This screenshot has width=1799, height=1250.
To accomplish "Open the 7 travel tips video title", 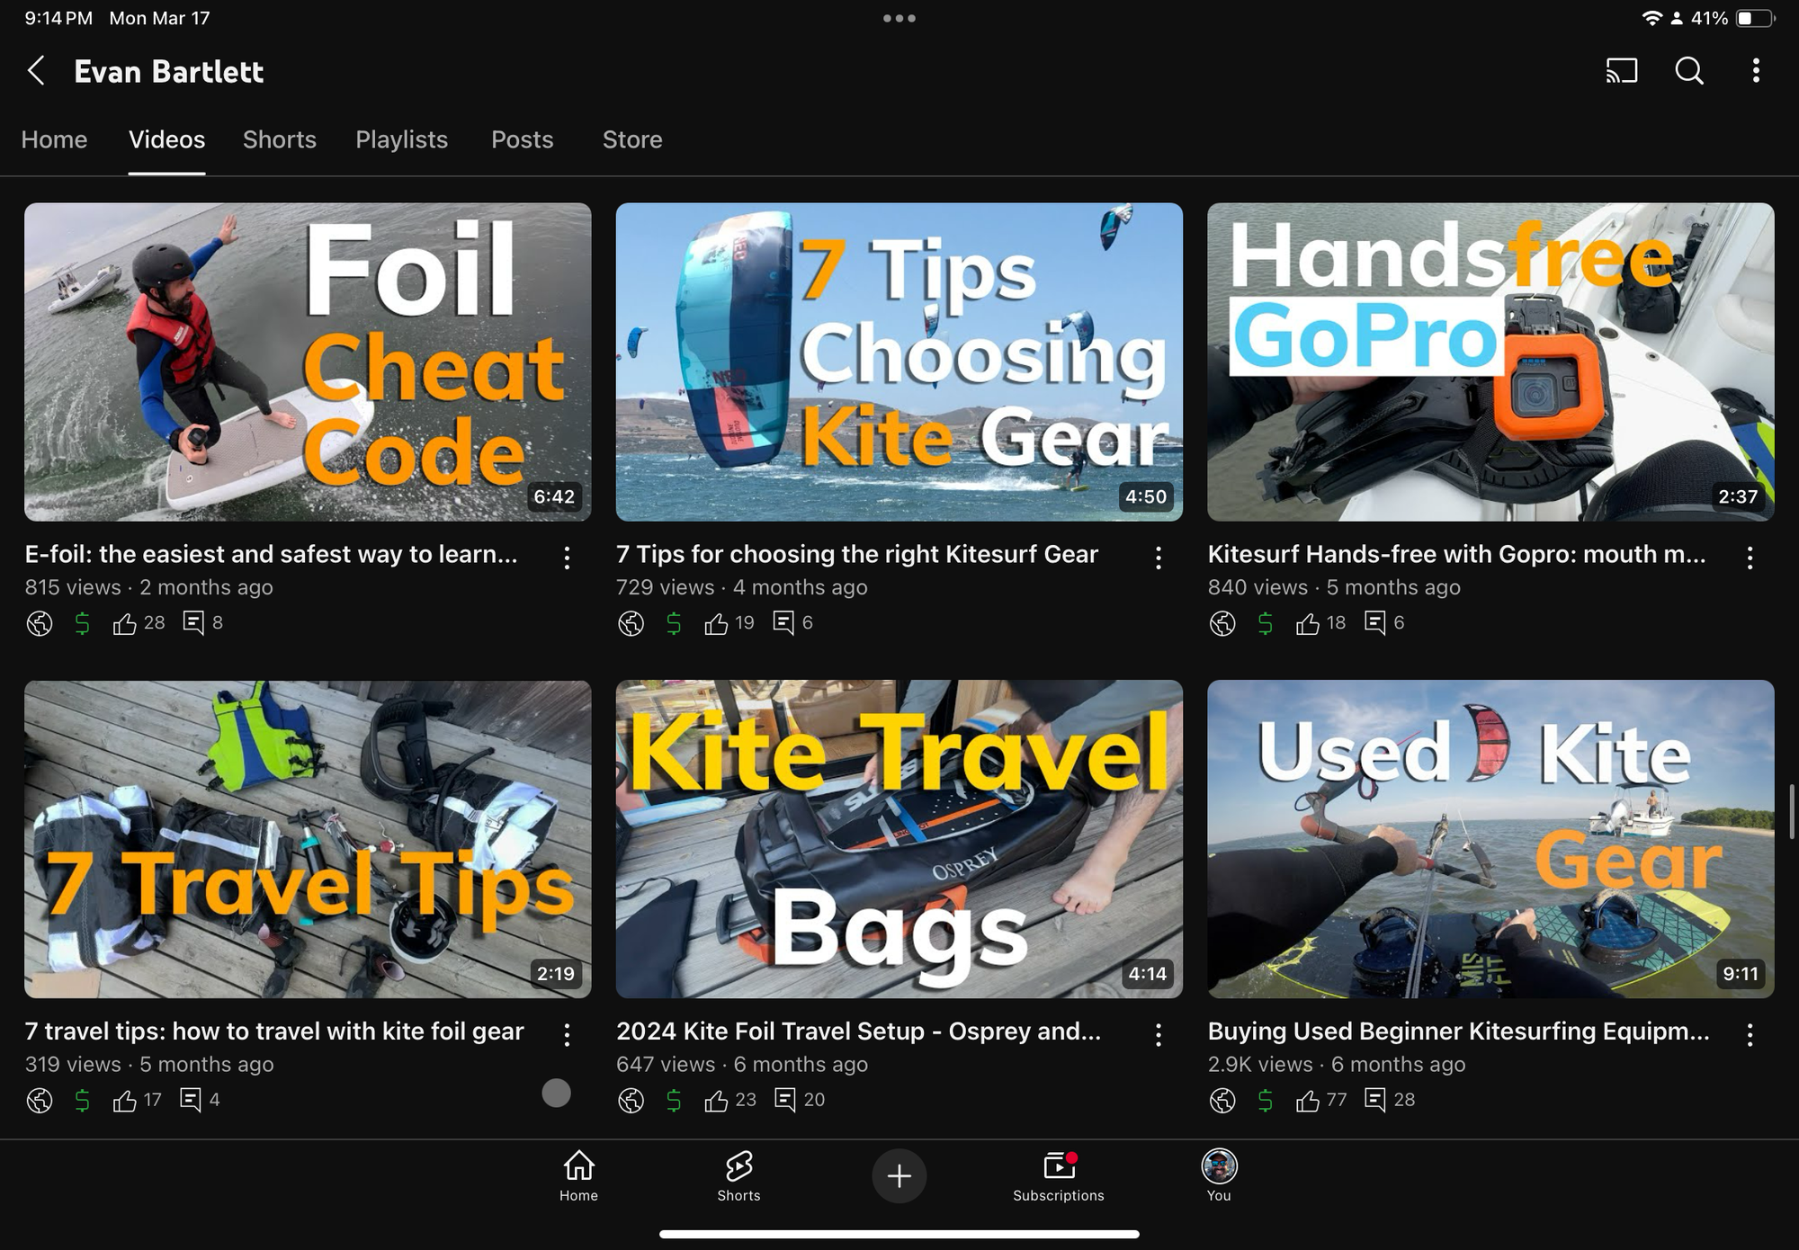I will click(x=274, y=1031).
